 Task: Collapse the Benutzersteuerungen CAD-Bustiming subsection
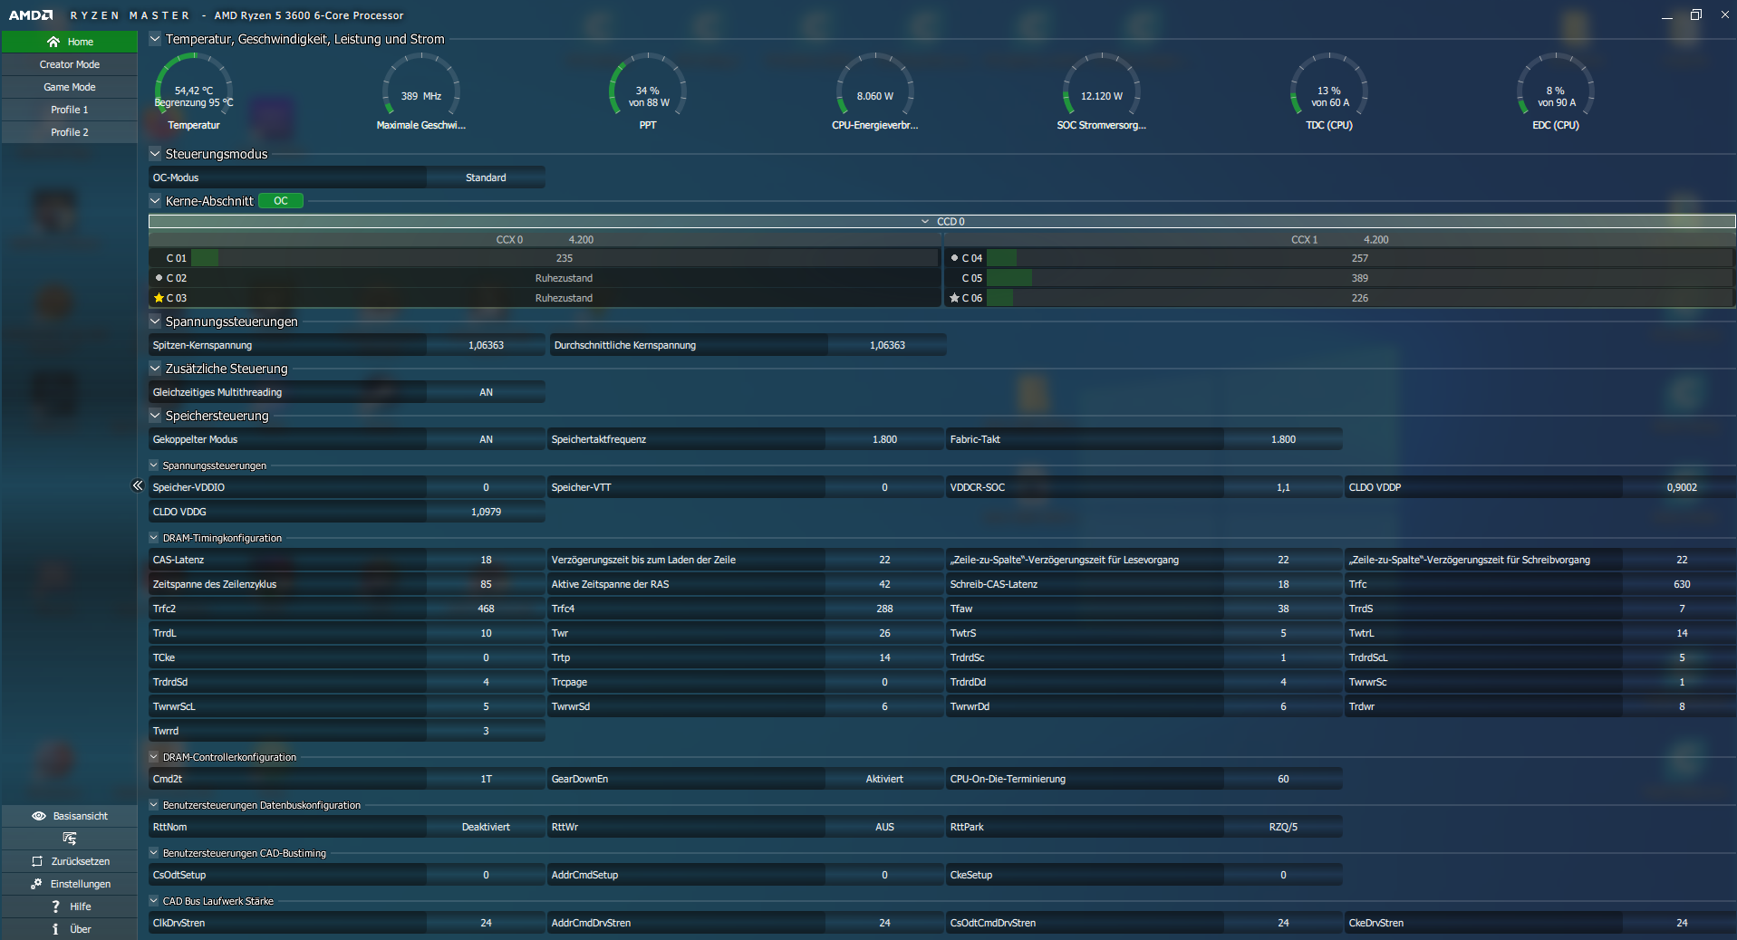[154, 853]
